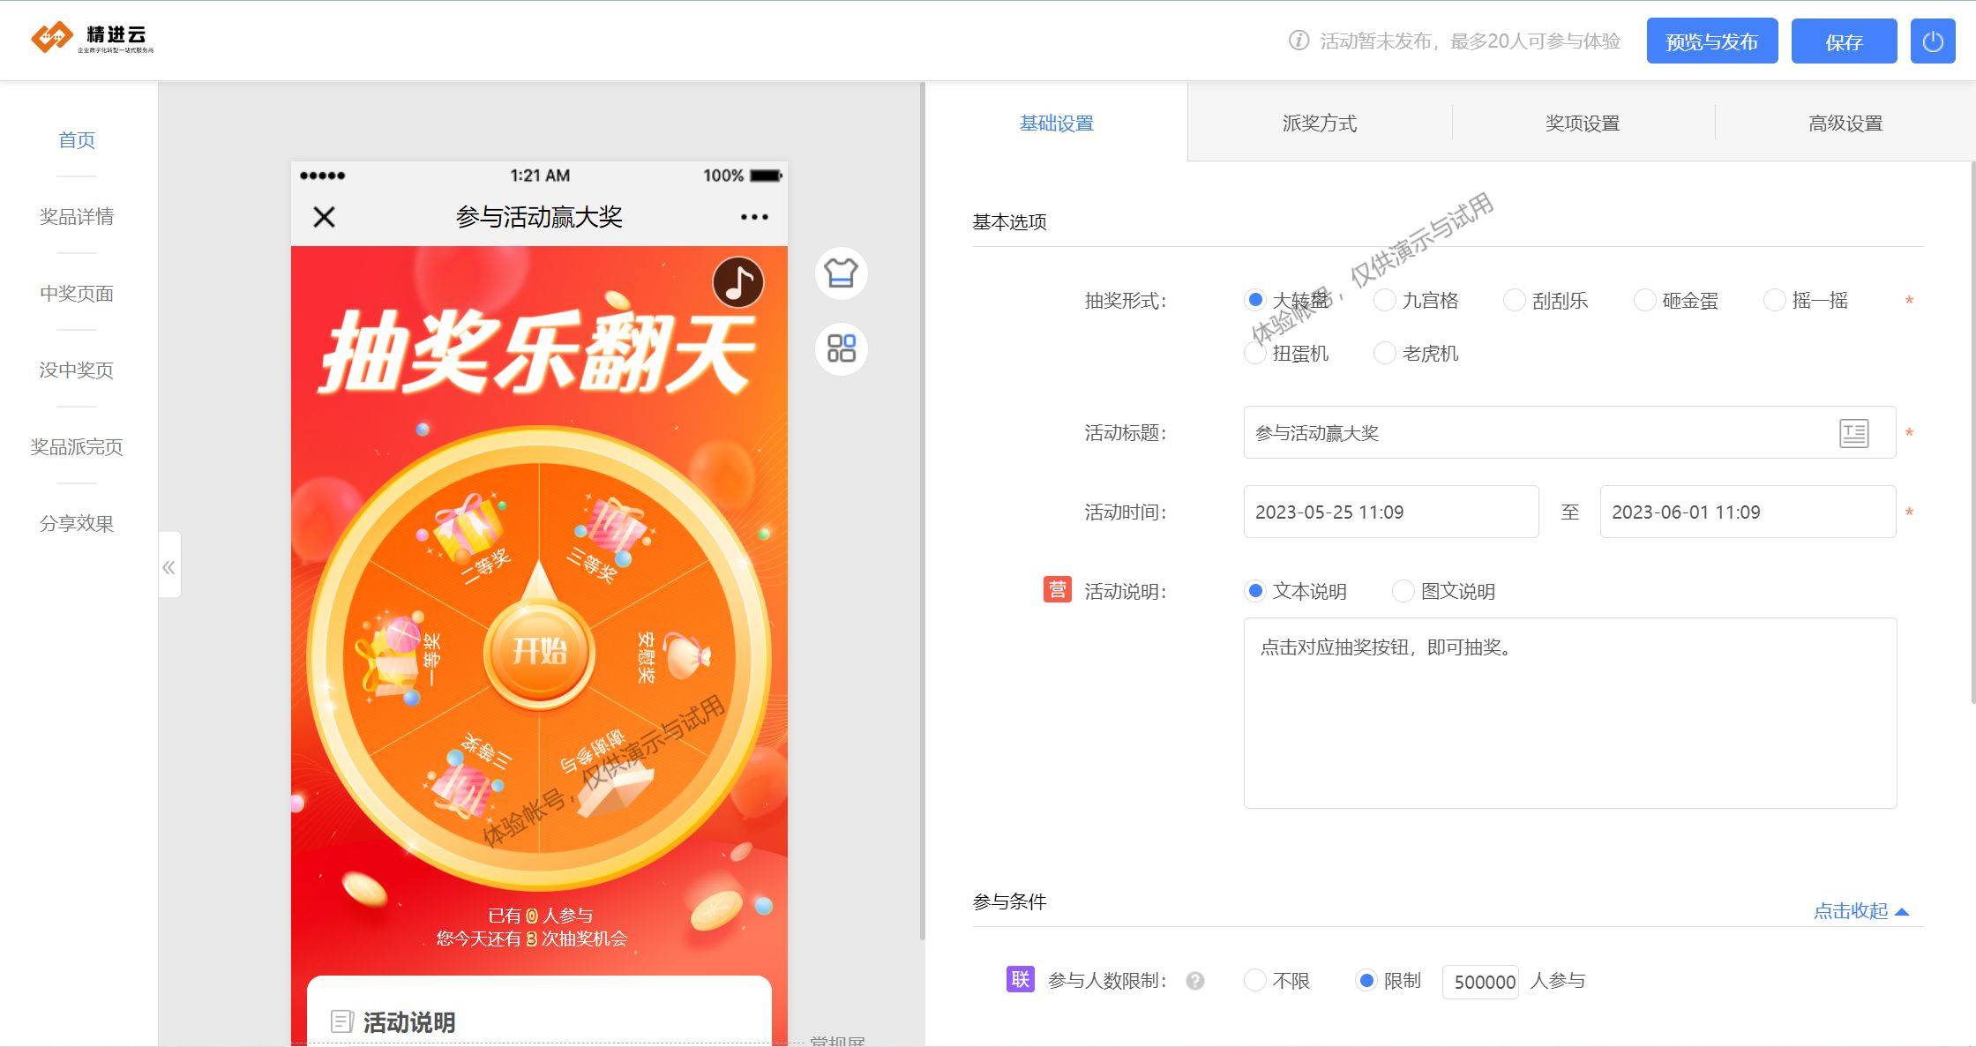Click the settings panel vertical scrollbar
Viewport: 1976px width, 1047px height.
tap(1972, 432)
